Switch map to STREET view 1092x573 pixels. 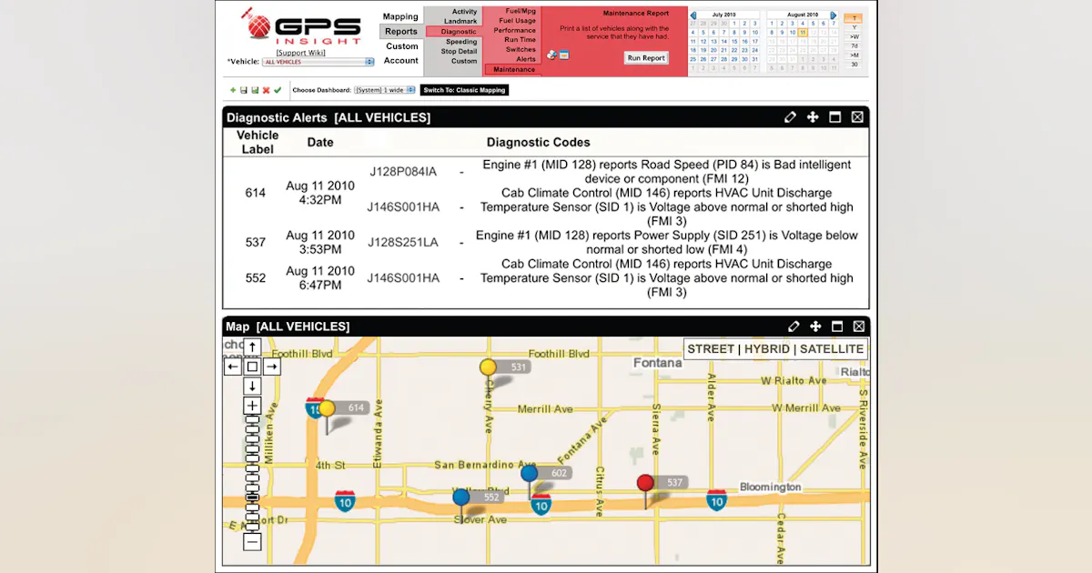click(710, 349)
